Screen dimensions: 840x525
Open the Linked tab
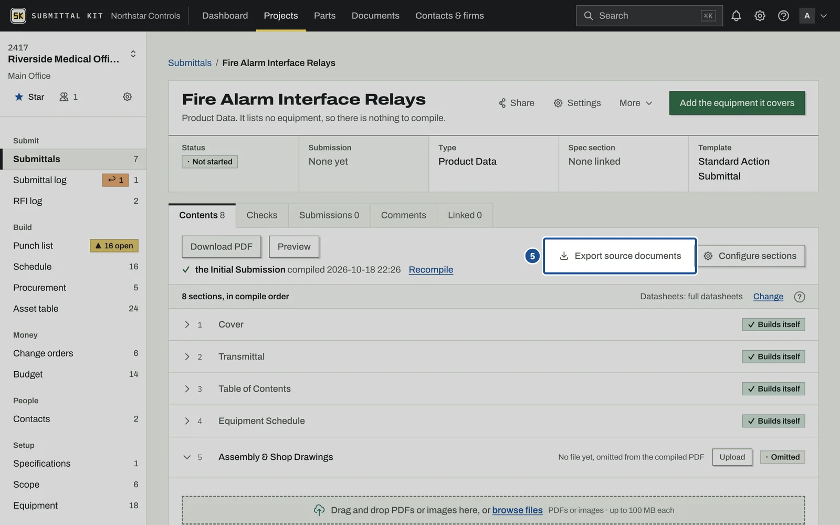pyautogui.click(x=465, y=215)
